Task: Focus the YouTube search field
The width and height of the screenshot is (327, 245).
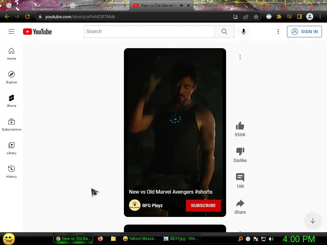Action: pos(149,32)
